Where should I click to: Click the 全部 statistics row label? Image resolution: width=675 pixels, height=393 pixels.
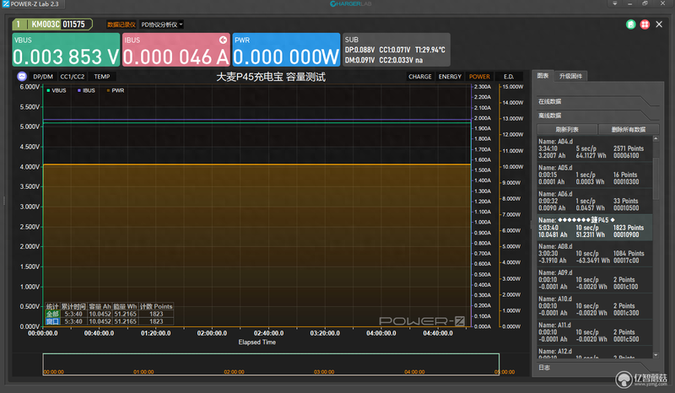click(x=52, y=314)
